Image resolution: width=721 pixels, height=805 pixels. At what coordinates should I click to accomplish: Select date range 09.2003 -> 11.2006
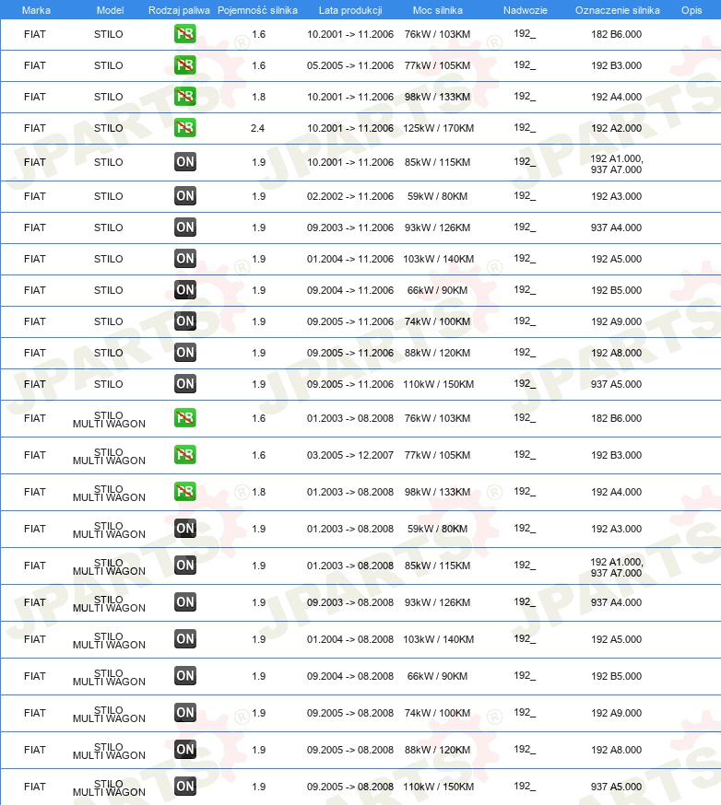(350, 227)
